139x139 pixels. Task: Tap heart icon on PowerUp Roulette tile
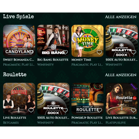pos(99,110)
